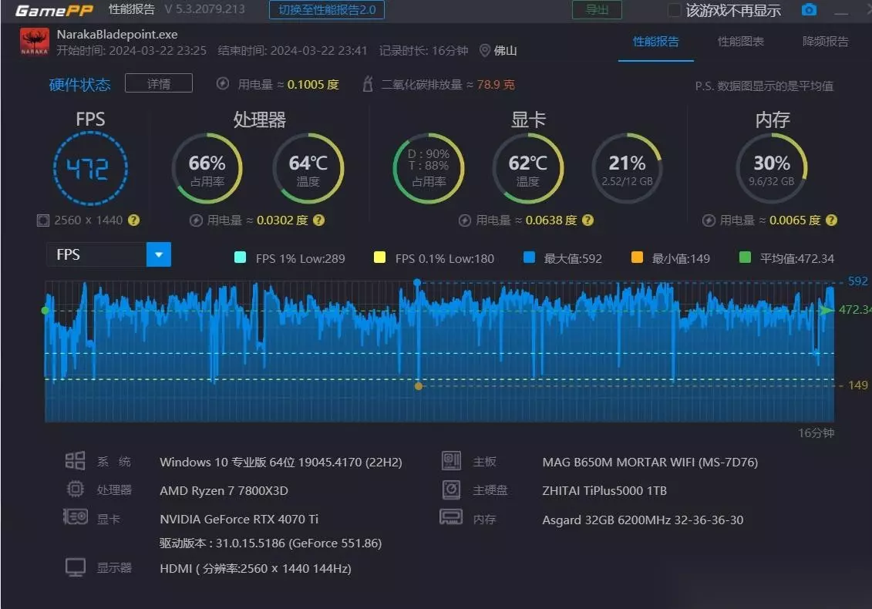Click the orange 最小值 legend swatch
This screenshot has height=609, width=872.
coord(638,257)
